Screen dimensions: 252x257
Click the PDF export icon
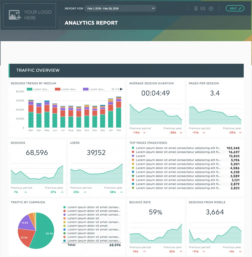196,8
